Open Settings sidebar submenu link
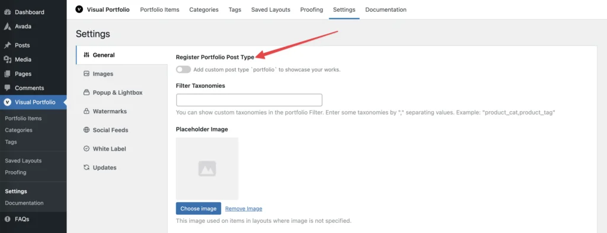 (16, 191)
